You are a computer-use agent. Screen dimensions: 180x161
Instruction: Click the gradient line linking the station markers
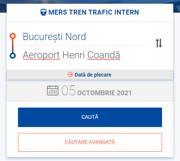(13, 46)
